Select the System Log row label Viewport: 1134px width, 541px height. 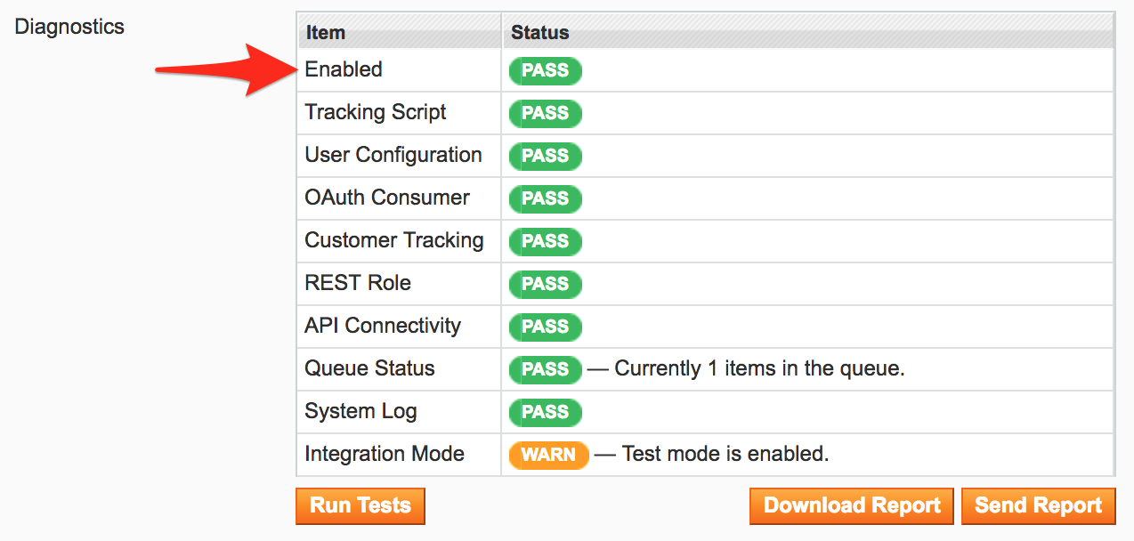coord(360,411)
